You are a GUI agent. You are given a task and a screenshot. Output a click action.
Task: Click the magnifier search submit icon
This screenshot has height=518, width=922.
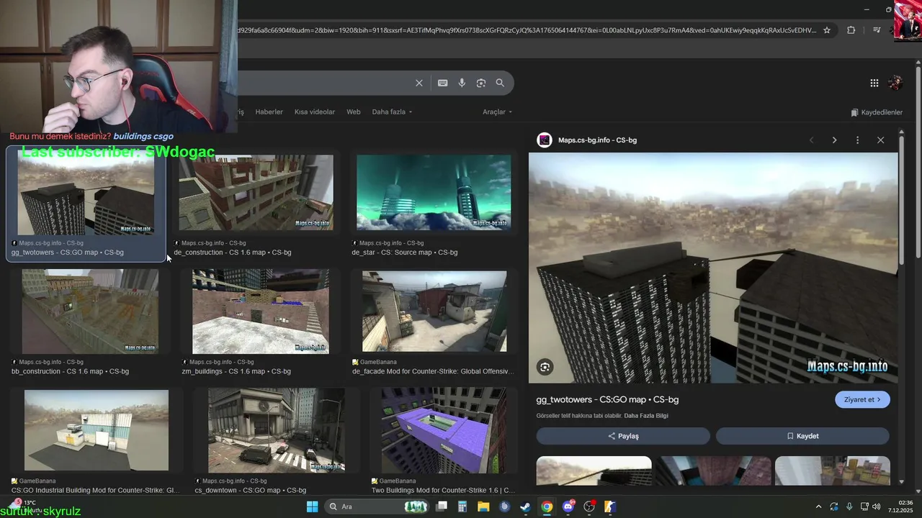pyautogui.click(x=500, y=83)
